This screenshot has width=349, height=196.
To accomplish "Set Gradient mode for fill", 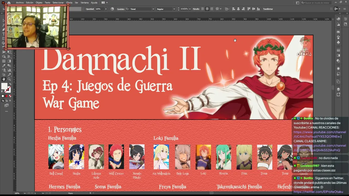I will click(7, 96).
